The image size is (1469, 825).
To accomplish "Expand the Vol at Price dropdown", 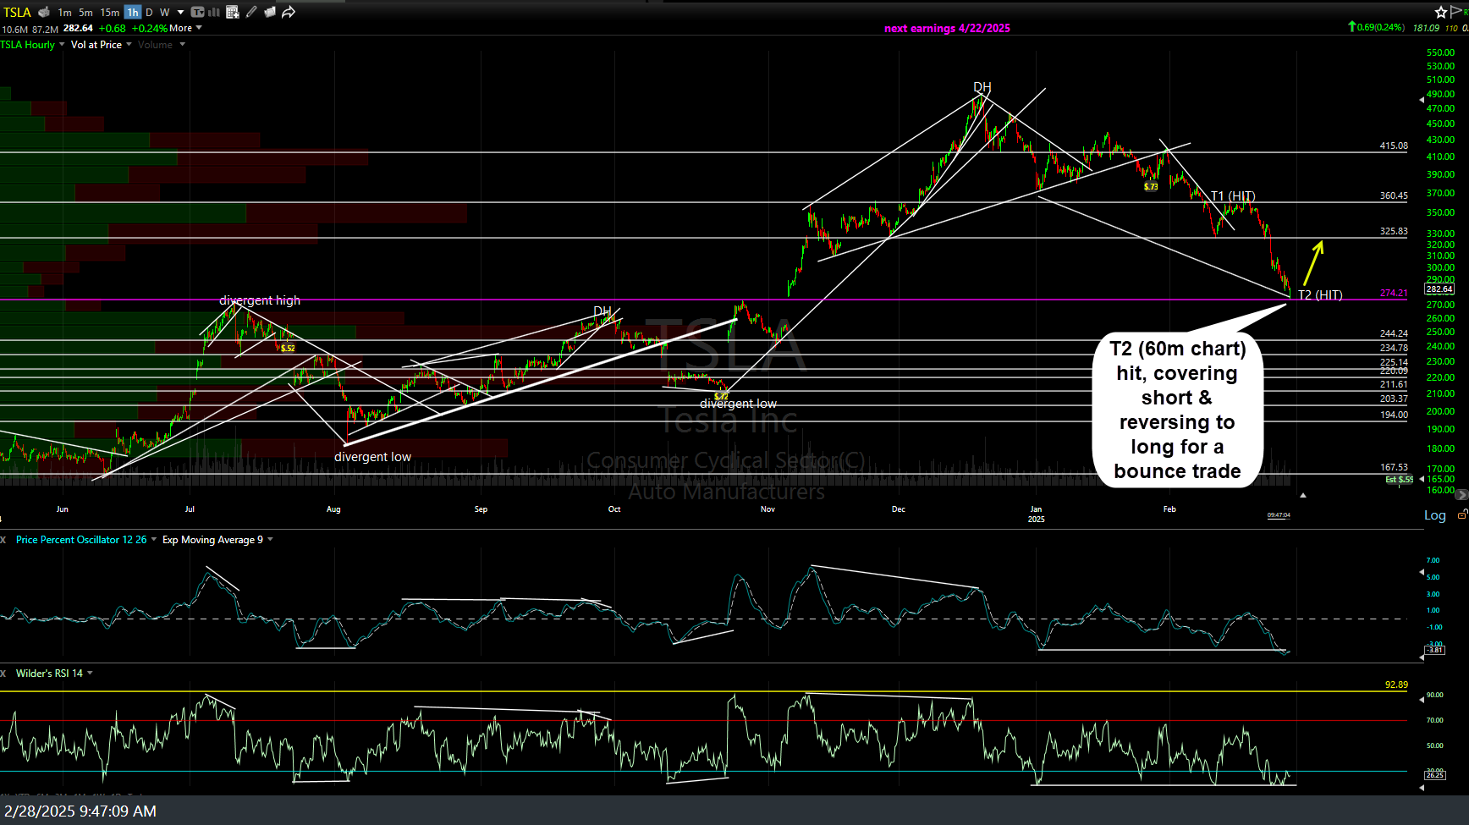I will point(129,44).
